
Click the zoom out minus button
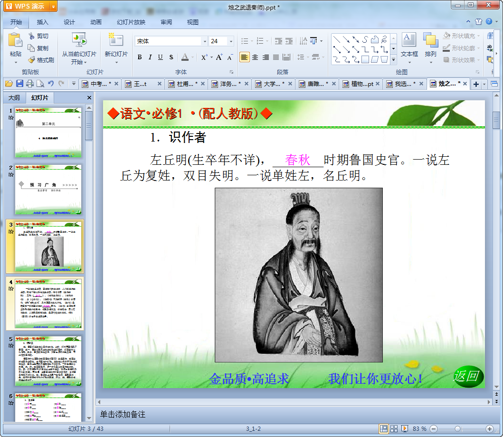tap(434, 428)
